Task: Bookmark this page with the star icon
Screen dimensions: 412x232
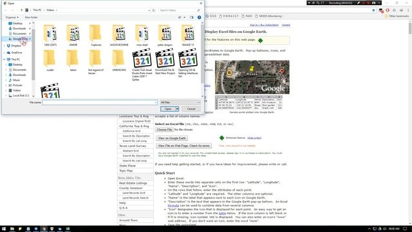Action: pyautogui.click(x=373, y=10)
